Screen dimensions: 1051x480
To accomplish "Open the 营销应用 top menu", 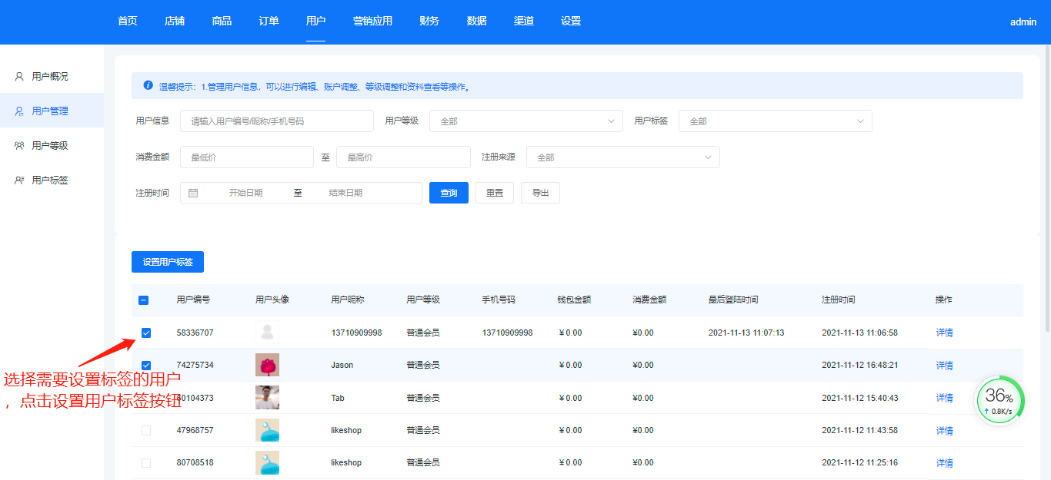I will tap(372, 22).
